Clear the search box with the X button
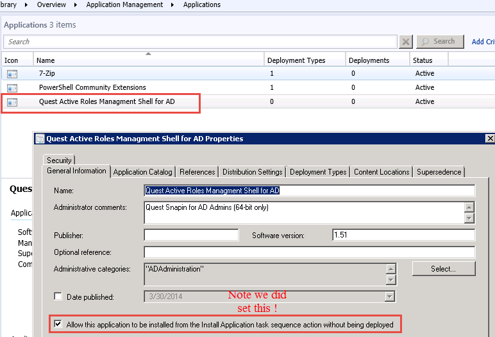Screen dimensions: 495x337 406,42
